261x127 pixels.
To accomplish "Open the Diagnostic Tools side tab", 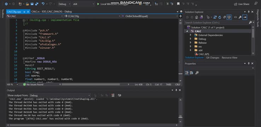I will 258,18.
